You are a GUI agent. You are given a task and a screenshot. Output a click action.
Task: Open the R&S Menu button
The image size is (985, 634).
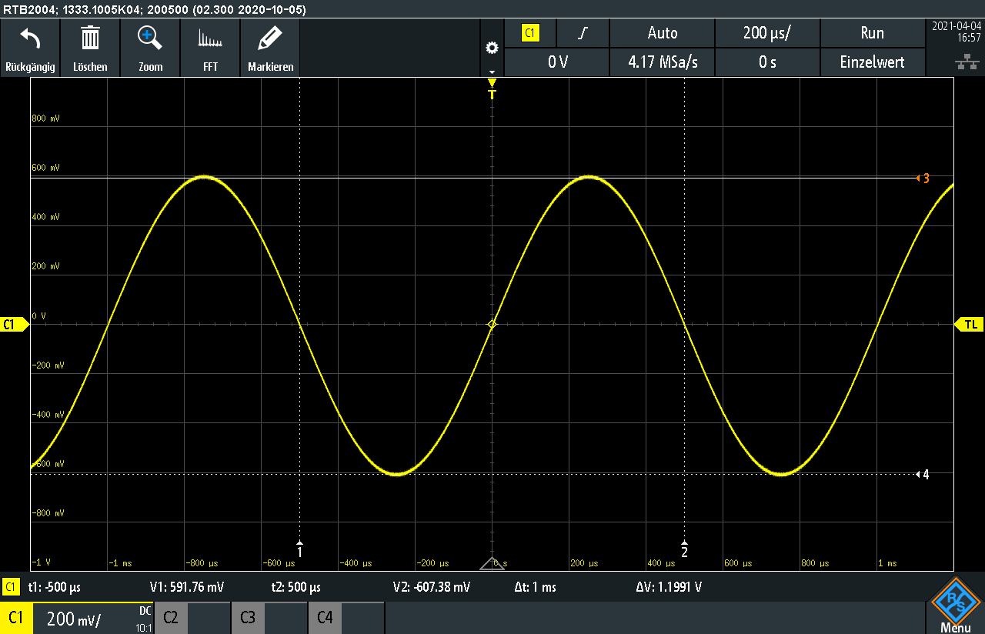tap(955, 606)
